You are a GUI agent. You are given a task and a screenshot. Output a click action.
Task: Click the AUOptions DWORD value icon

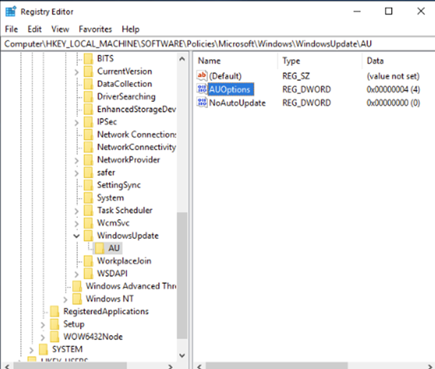[201, 89]
